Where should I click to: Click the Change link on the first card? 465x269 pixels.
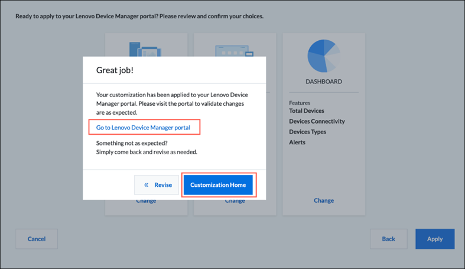(x=146, y=202)
